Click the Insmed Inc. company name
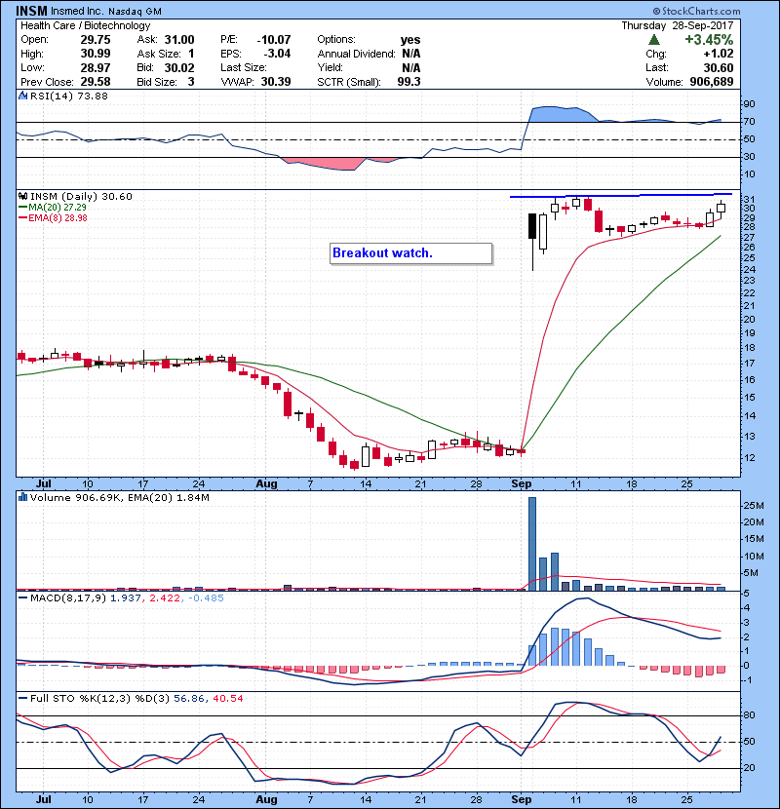The width and height of the screenshot is (780, 809). (x=77, y=12)
